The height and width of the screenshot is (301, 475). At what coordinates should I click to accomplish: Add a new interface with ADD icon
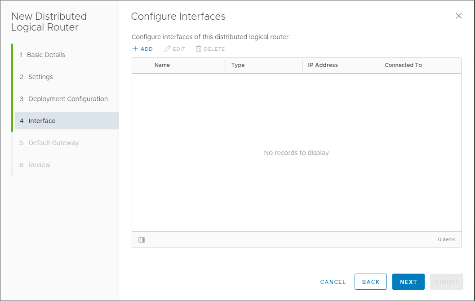pos(142,49)
